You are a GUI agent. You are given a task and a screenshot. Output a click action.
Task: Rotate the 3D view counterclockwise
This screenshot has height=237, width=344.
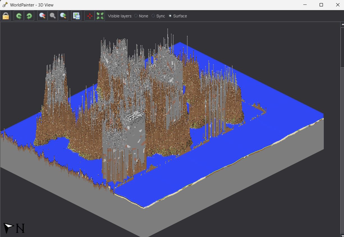coord(19,16)
